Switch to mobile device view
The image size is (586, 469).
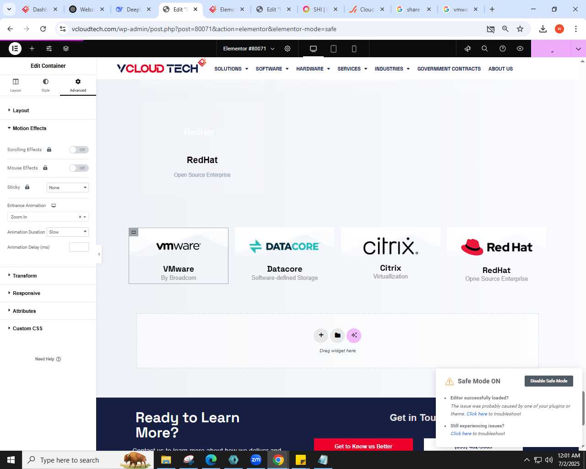[x=354, y=49]
